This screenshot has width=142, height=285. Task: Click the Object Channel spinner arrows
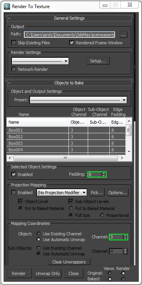pyautogui.click(x=125, y=237)
